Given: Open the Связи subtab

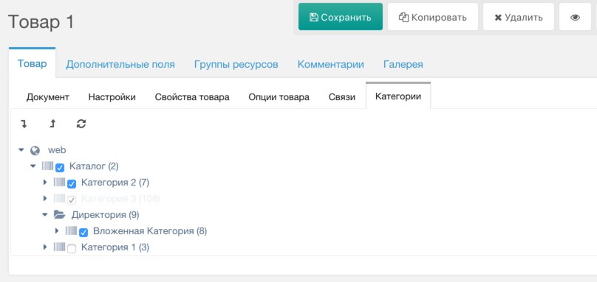Looking at the screenshot, I should [342, 97].
